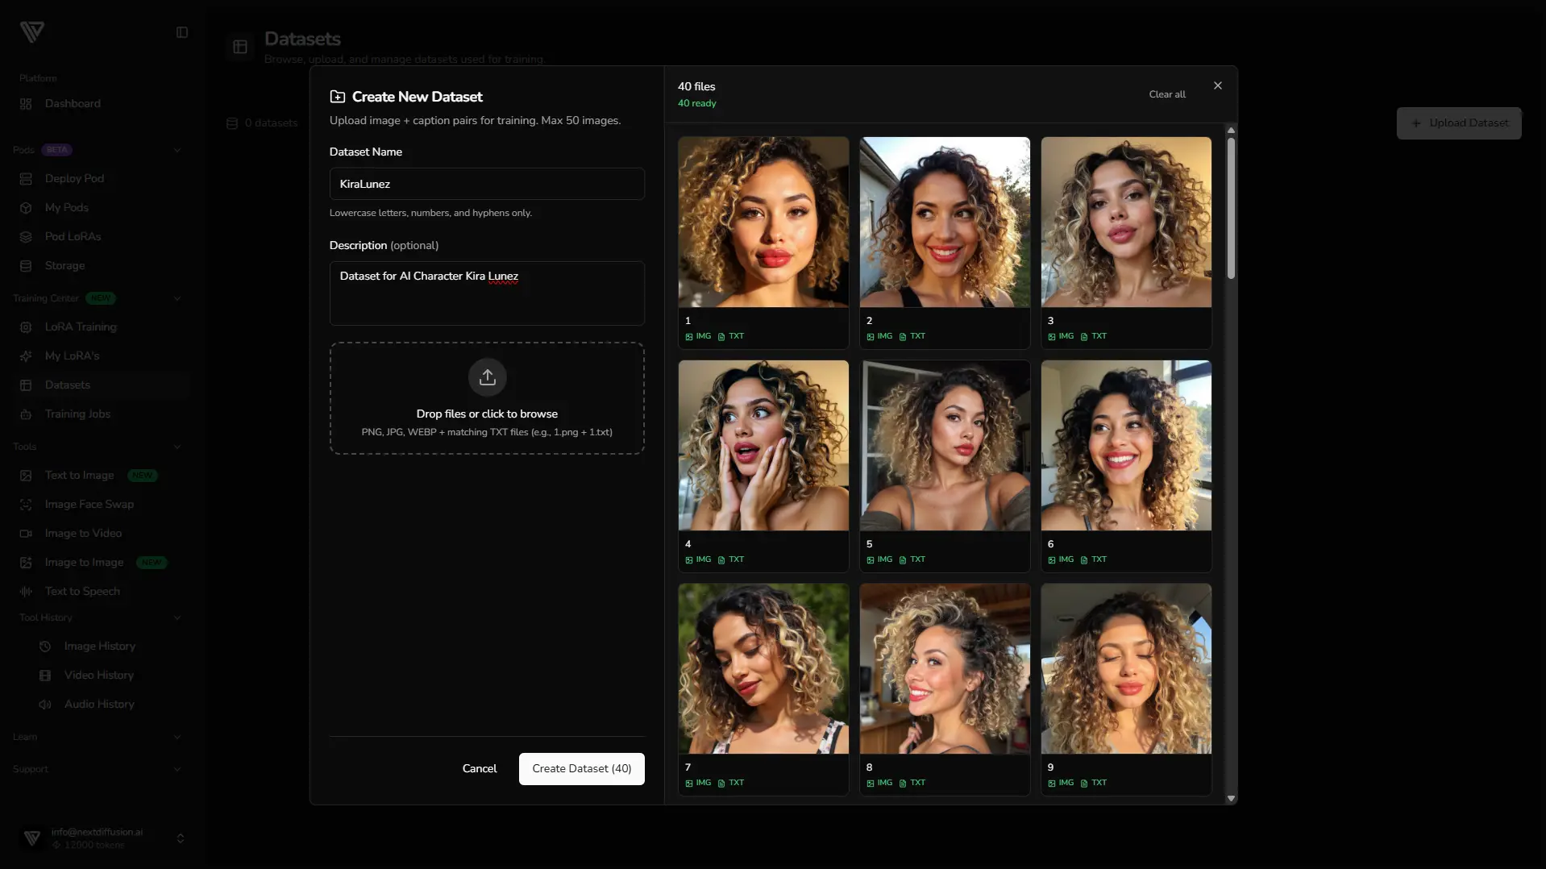Viewport: 1546px width, 869px height.
Task: Click the Text to Speech waveform icon
Action: click(26, 592)
